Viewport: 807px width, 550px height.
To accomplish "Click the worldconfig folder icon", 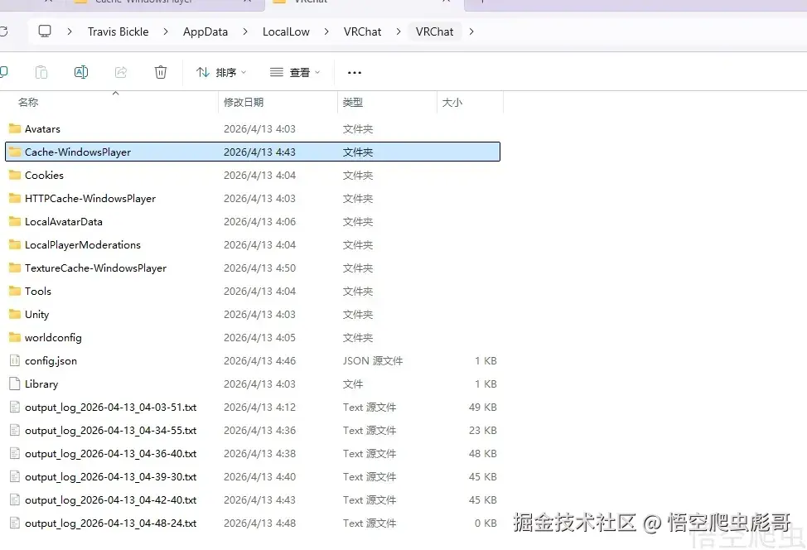I will pos(15,337).
